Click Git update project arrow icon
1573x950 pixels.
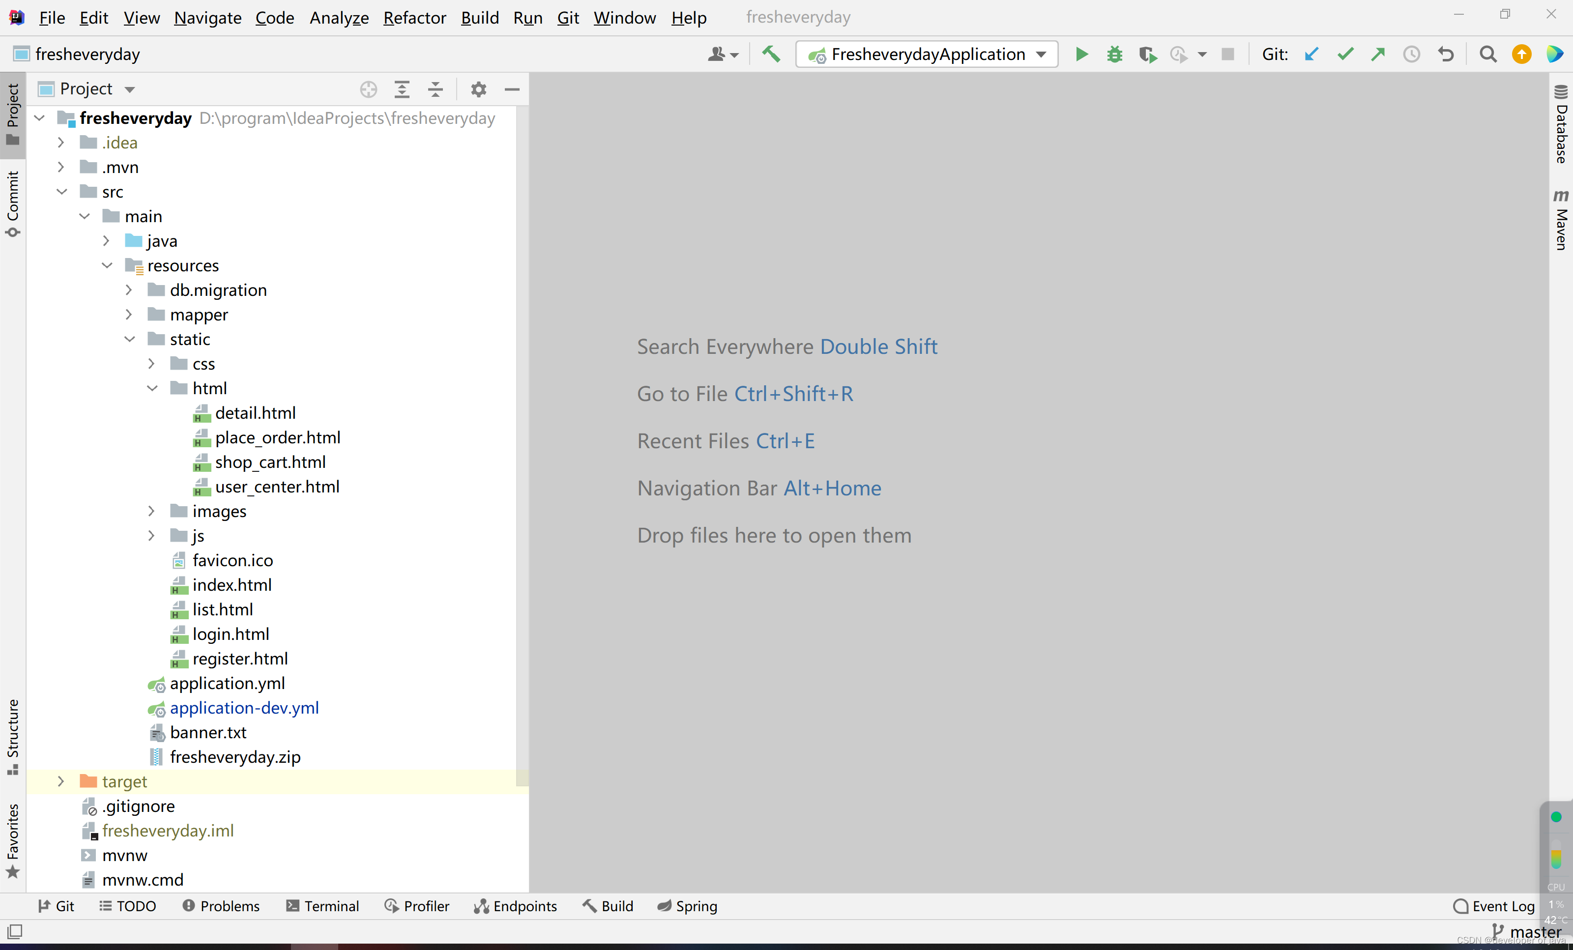tap(1311, 54)
